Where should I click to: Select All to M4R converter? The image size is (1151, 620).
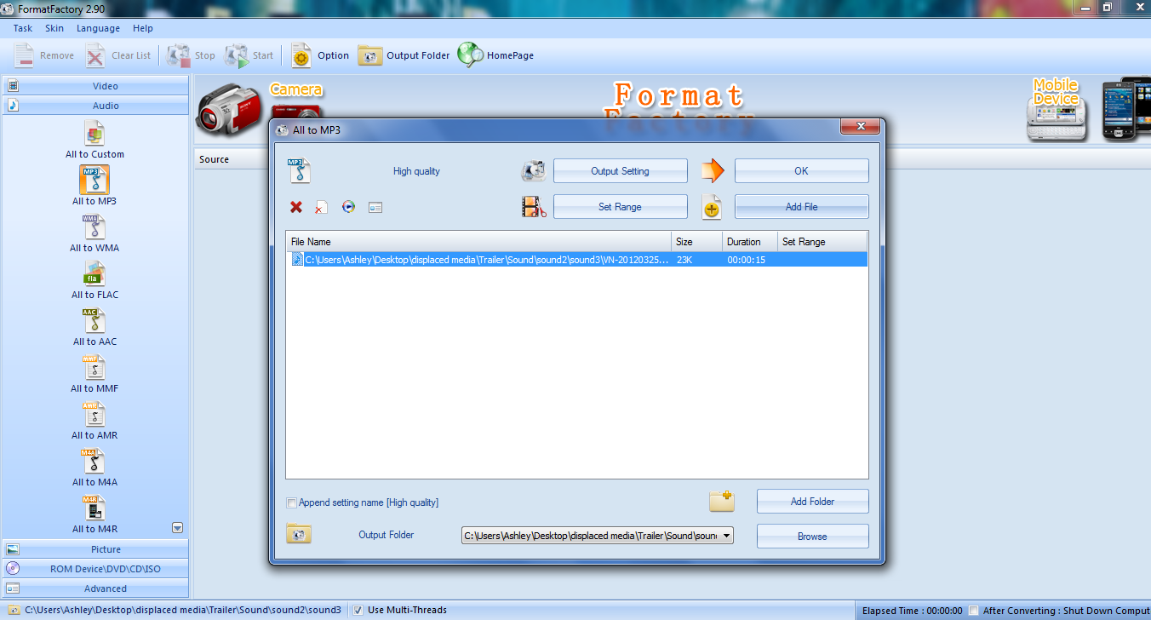pos(94,514)
